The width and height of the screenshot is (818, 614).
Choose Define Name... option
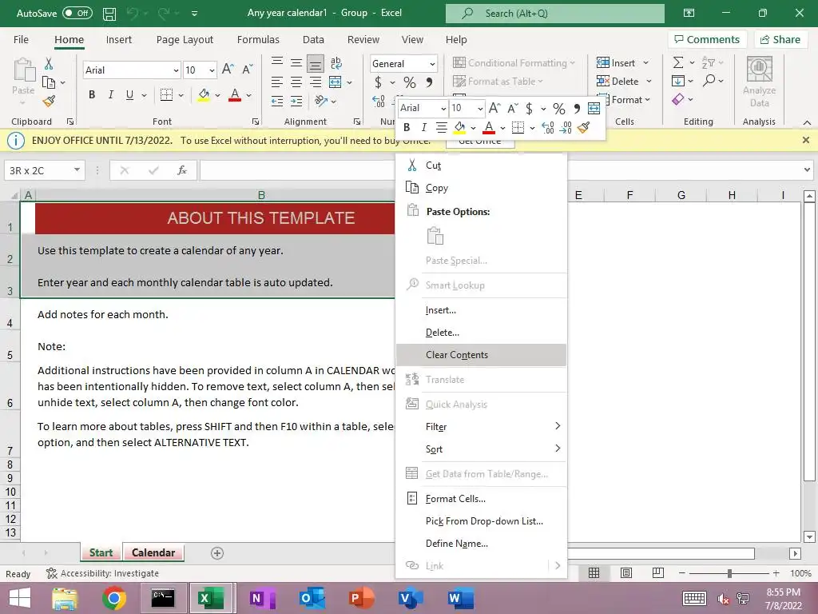coord(481,544)
